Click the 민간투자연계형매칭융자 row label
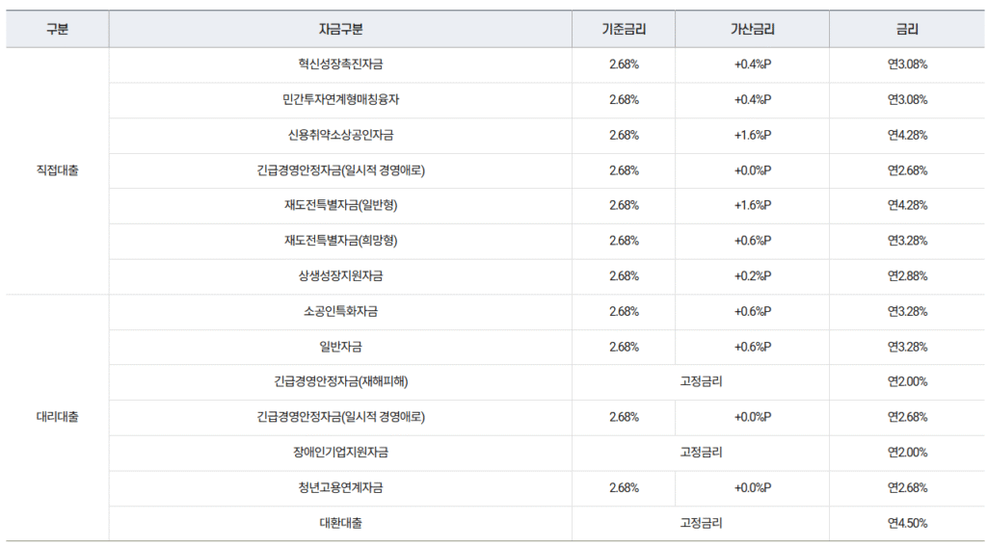The width and height of the screenshot is (987, 546). click(340, 100)
